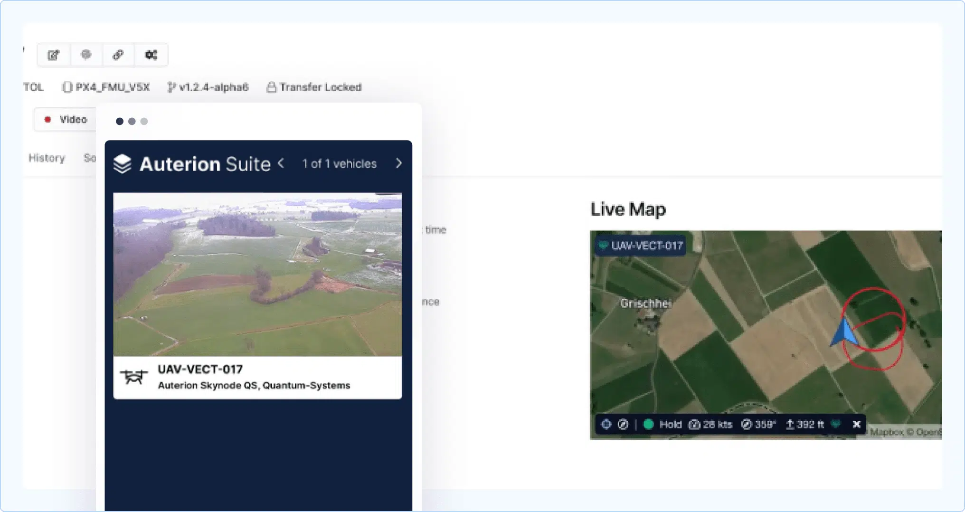Click the 'Grischhei' place label on map
965x512 pixels.
[646, 303]
